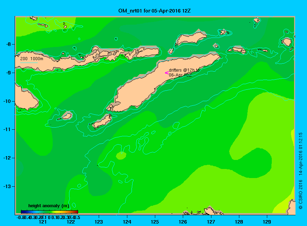Click the height anomaly (m) label
The width and height of the screenshot is (307, 226).
pos(49,206)
